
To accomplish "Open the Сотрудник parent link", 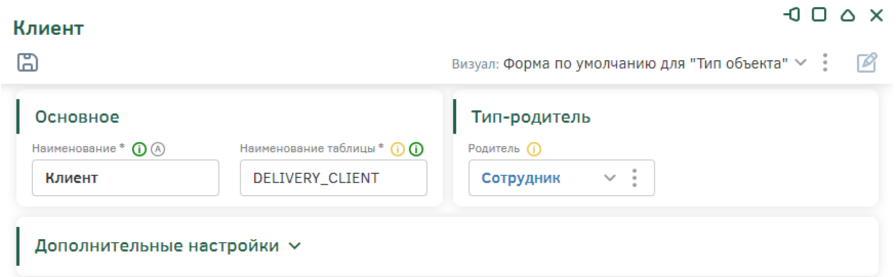I will (x=521, y=178).
